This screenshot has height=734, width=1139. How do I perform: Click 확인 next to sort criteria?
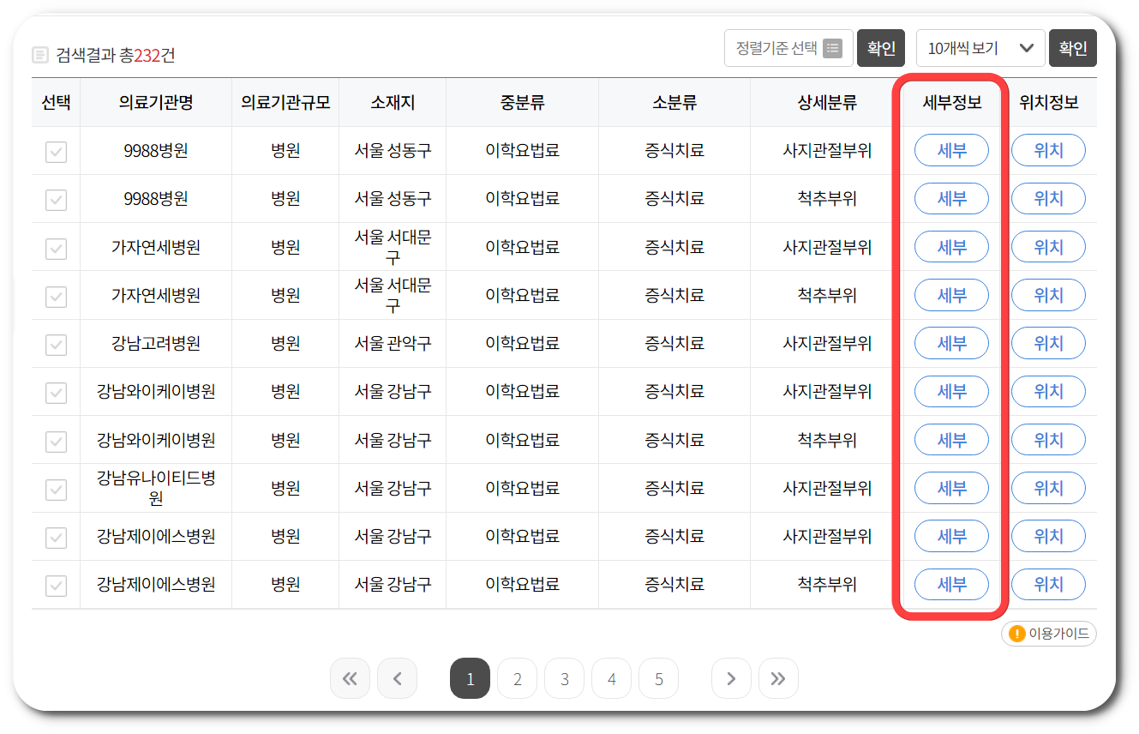point(881,48)
